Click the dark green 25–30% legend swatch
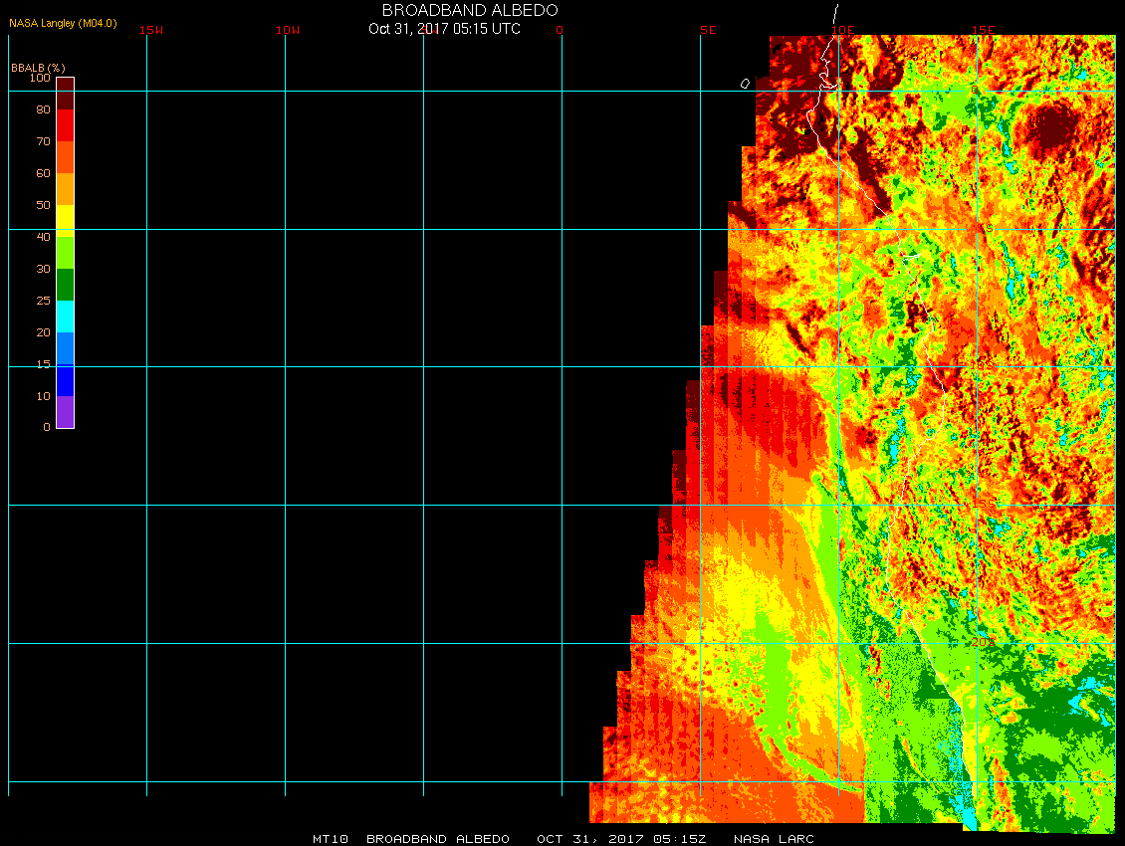The image size is (1125, 846). [65, 285]
